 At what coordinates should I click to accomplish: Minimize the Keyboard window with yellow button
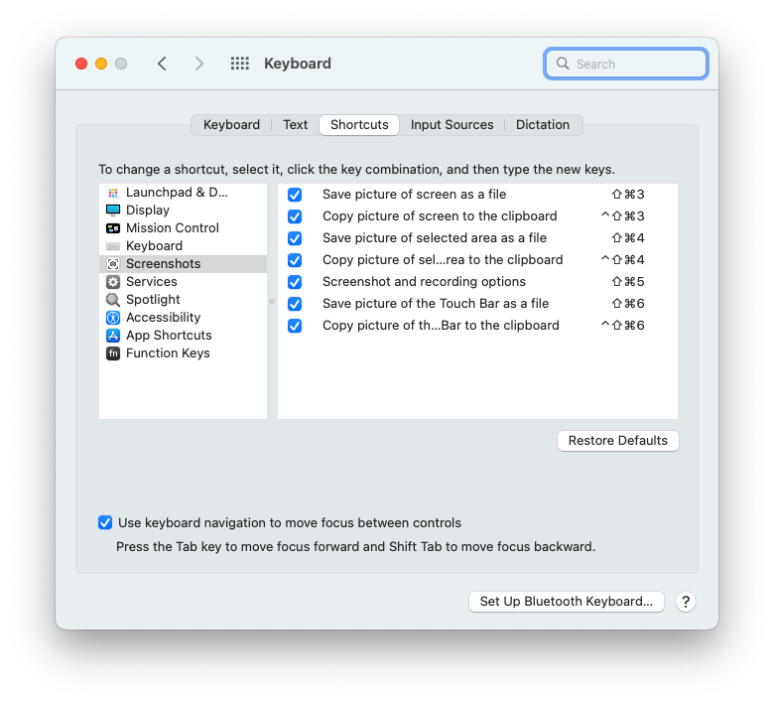pyautogui.click(x=101, y=64)
